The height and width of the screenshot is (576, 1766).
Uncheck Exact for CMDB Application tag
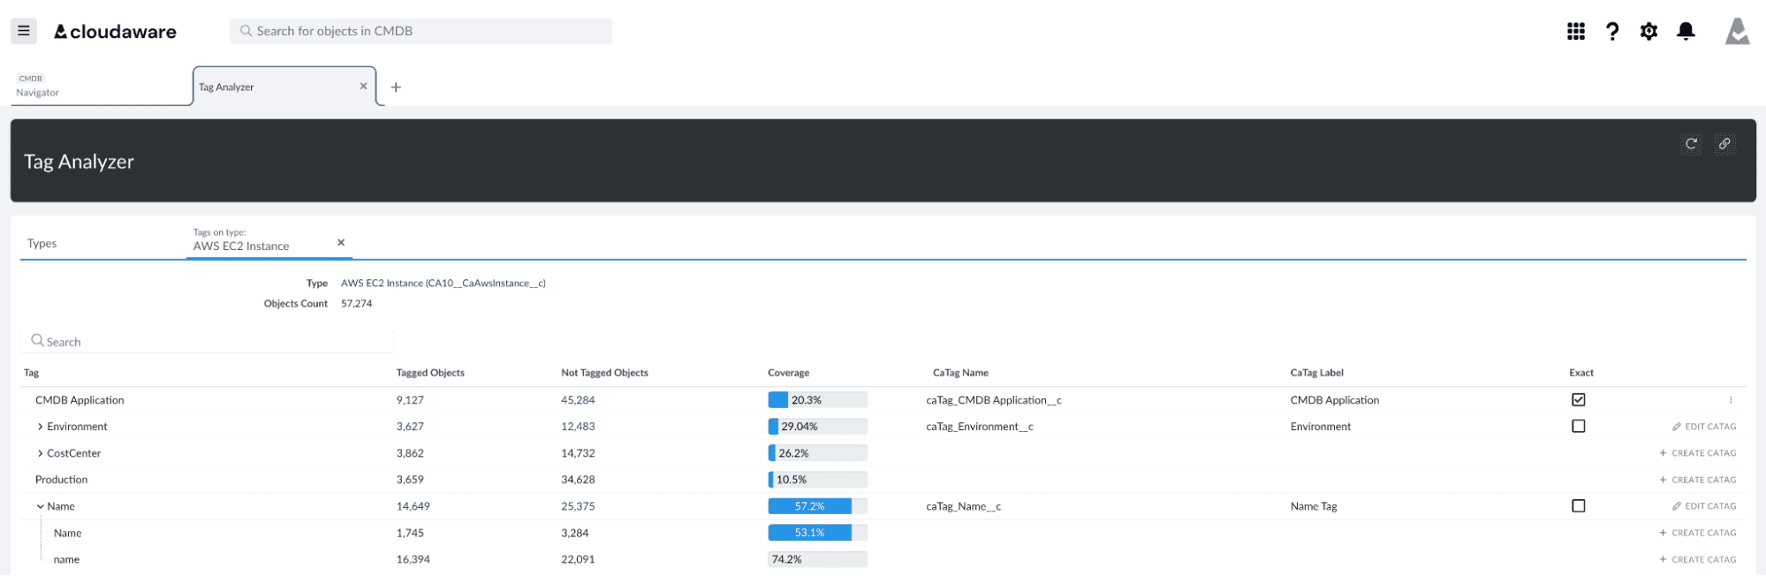1578,400
